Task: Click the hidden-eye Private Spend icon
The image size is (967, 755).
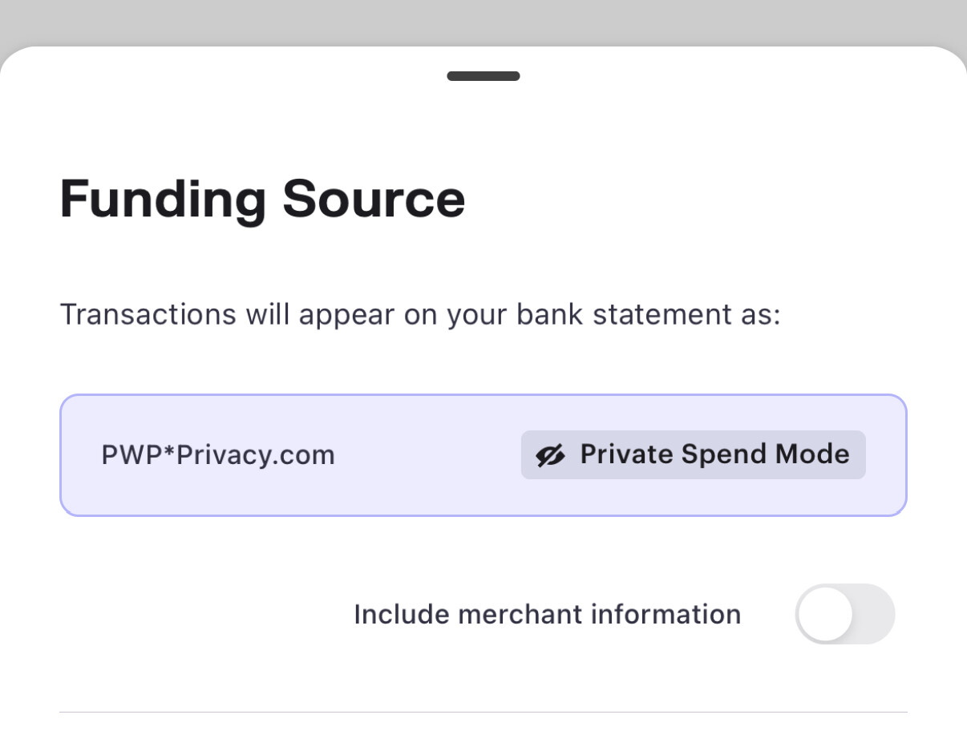Action: point(550,455)
